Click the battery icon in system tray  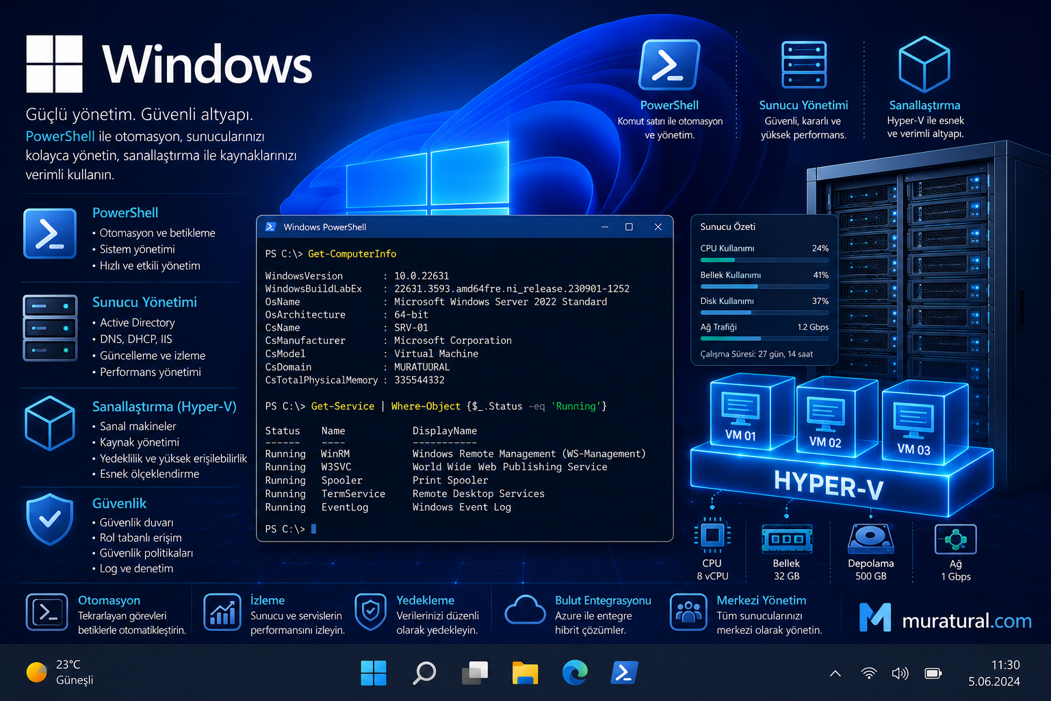(x=933, y=674)
